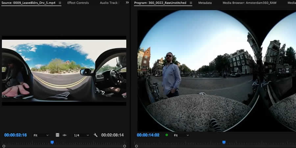The image size is (296, 148).
Task: Switch to the Metadata tab
Action: [205, 3]
